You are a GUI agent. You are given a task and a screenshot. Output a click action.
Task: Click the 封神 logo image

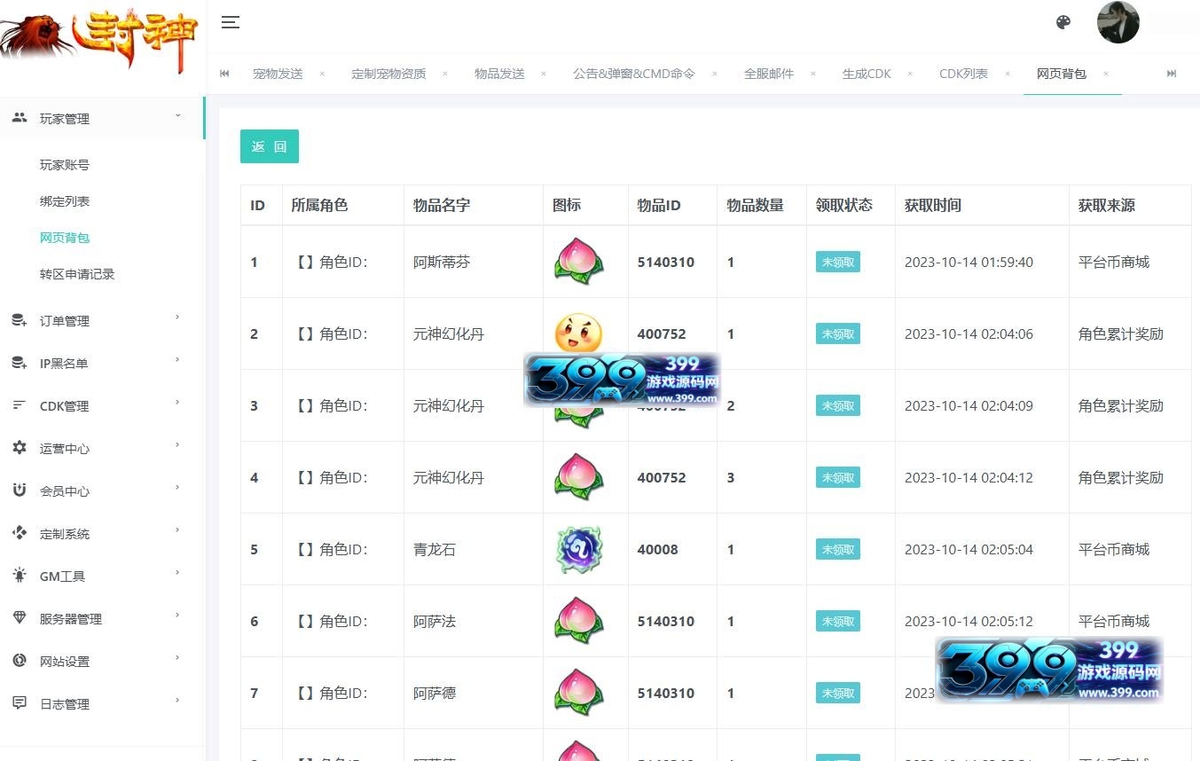(99, 40)
